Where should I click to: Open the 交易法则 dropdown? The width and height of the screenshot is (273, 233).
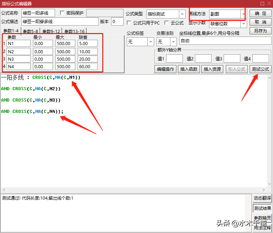click(173, 42)
